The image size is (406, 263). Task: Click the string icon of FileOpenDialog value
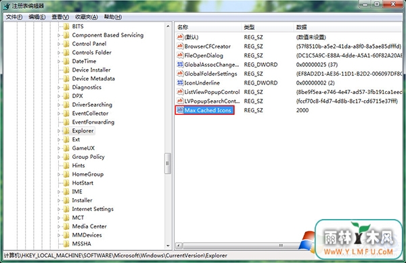coord(180,55)
